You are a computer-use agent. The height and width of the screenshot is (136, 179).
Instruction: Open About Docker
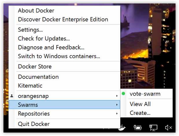click(x=36, y=11)
